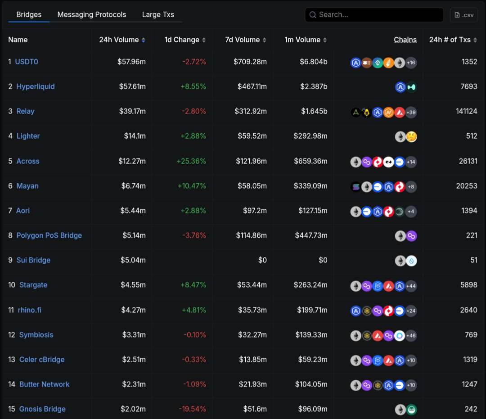
Task: Sort by 24h Volume column
Action: click(x=122, y=40)
